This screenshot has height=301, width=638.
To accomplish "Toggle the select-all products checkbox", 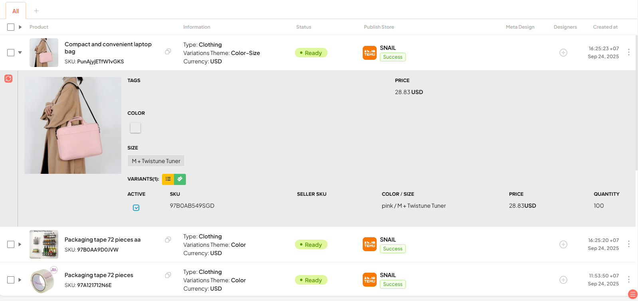I will pos(11,27).
